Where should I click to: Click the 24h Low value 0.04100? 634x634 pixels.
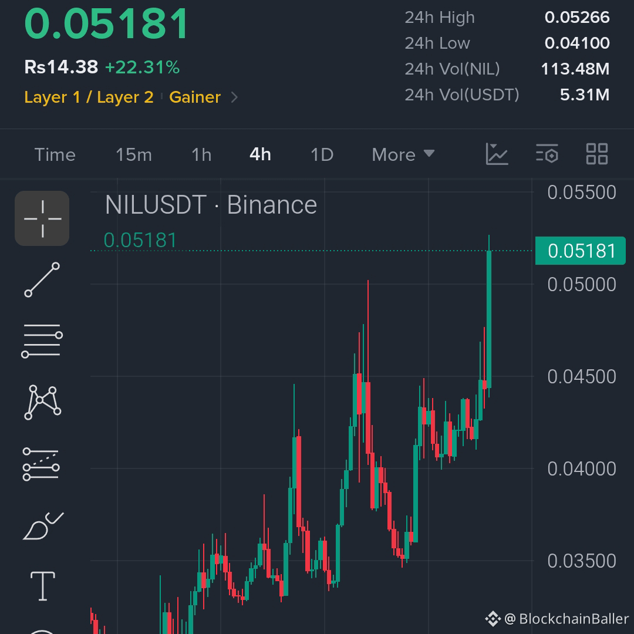(x=577, y=43)
